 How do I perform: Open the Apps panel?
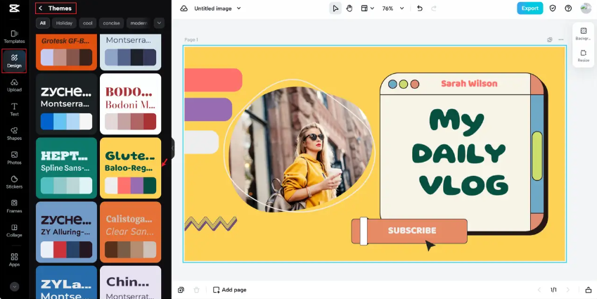pos(14,260)
